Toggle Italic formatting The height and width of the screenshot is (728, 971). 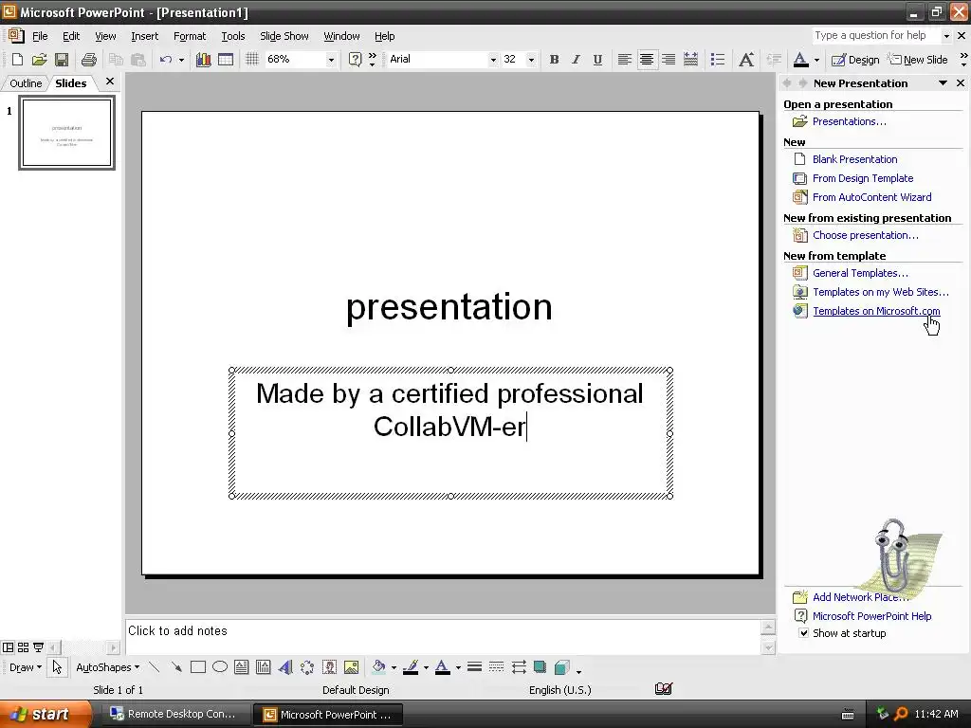[x=576, y=60]
